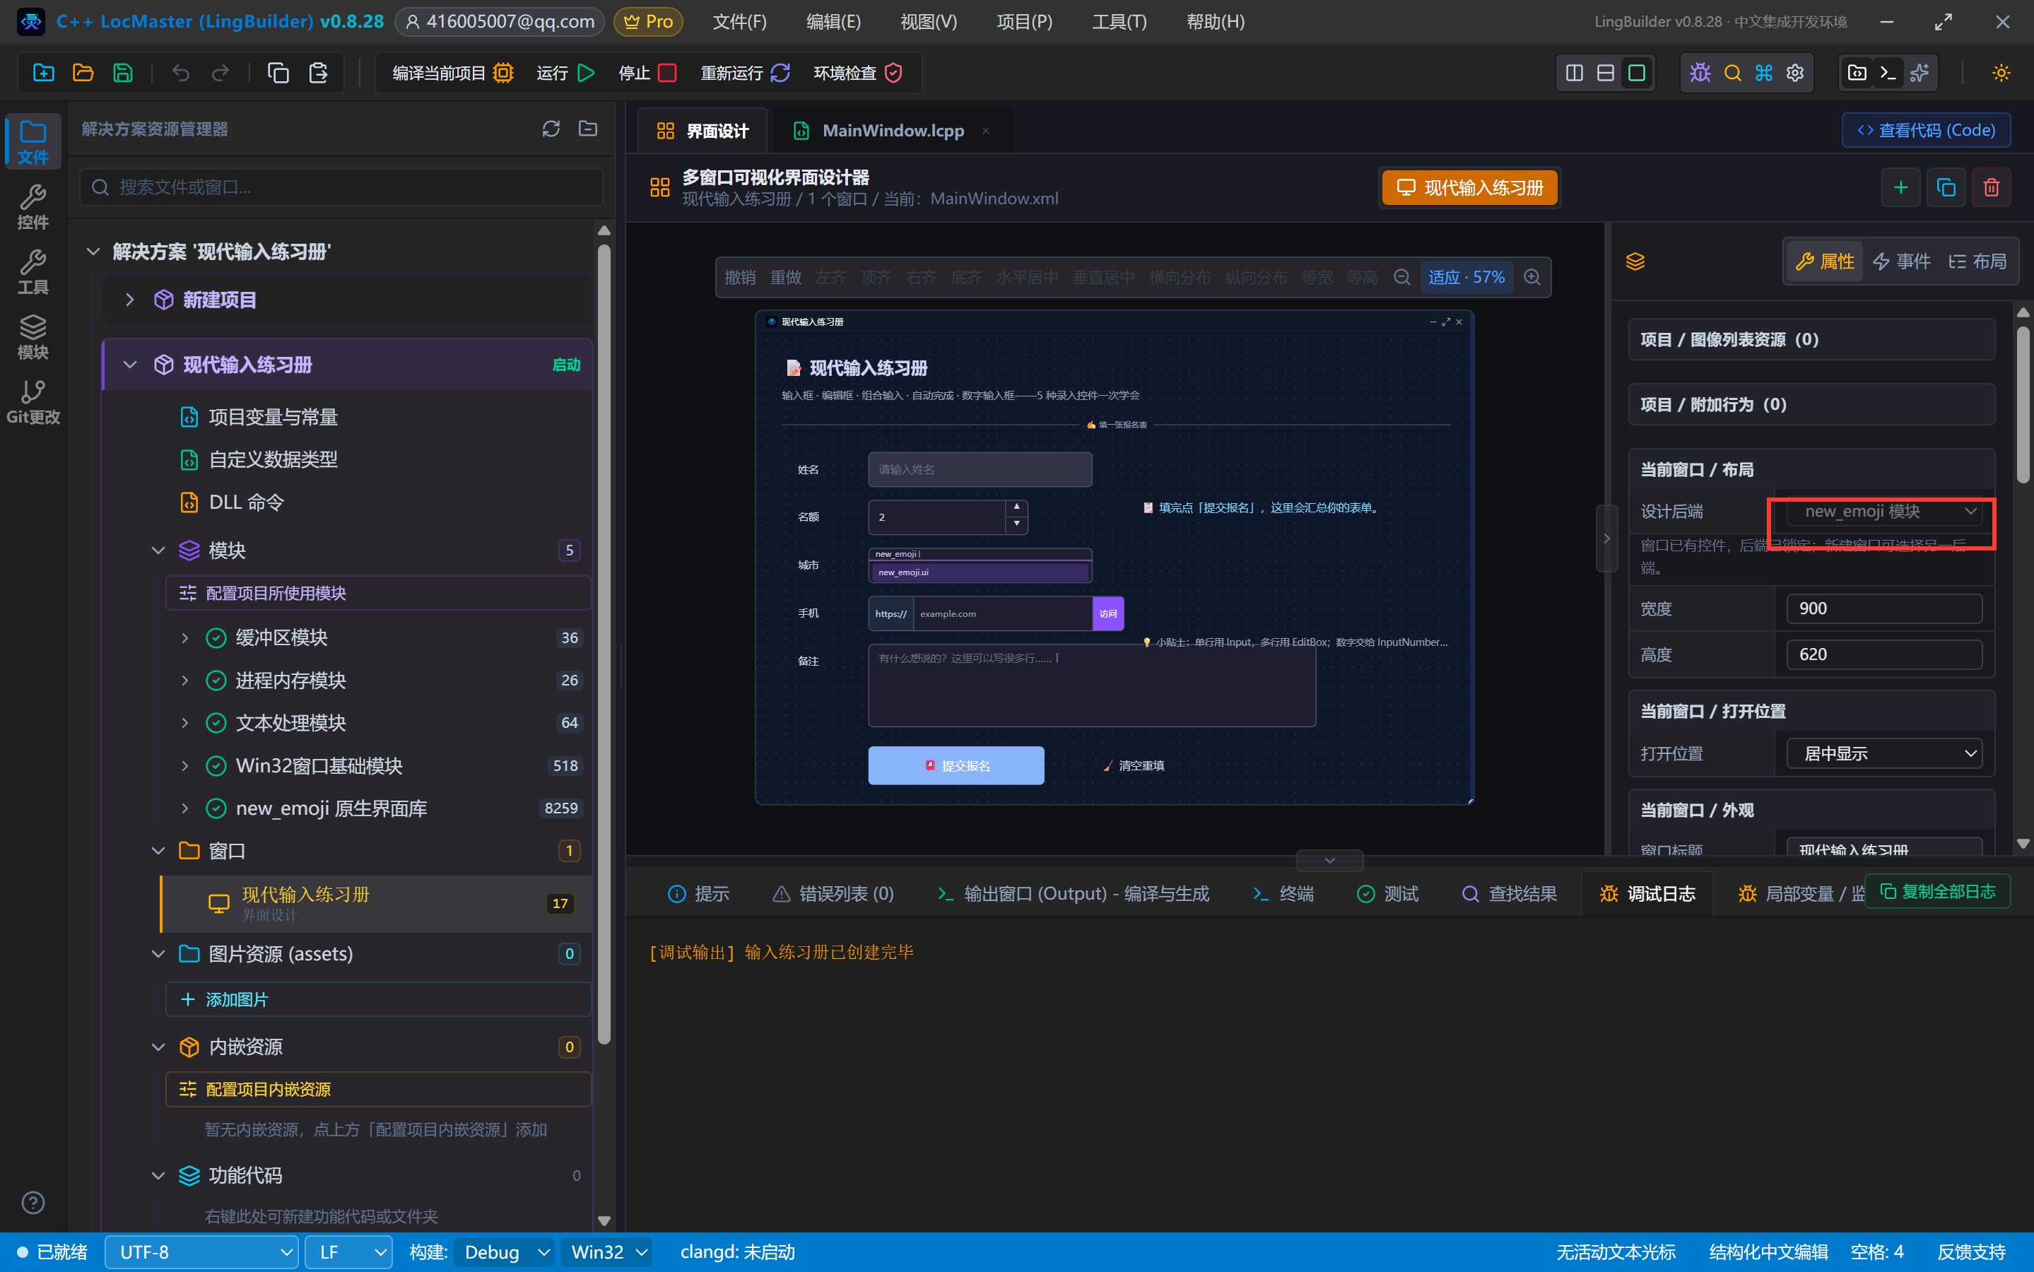Click the new project icon in toolbar
The width and height of the screenshot is (2034, 1272).
point(43,73)
